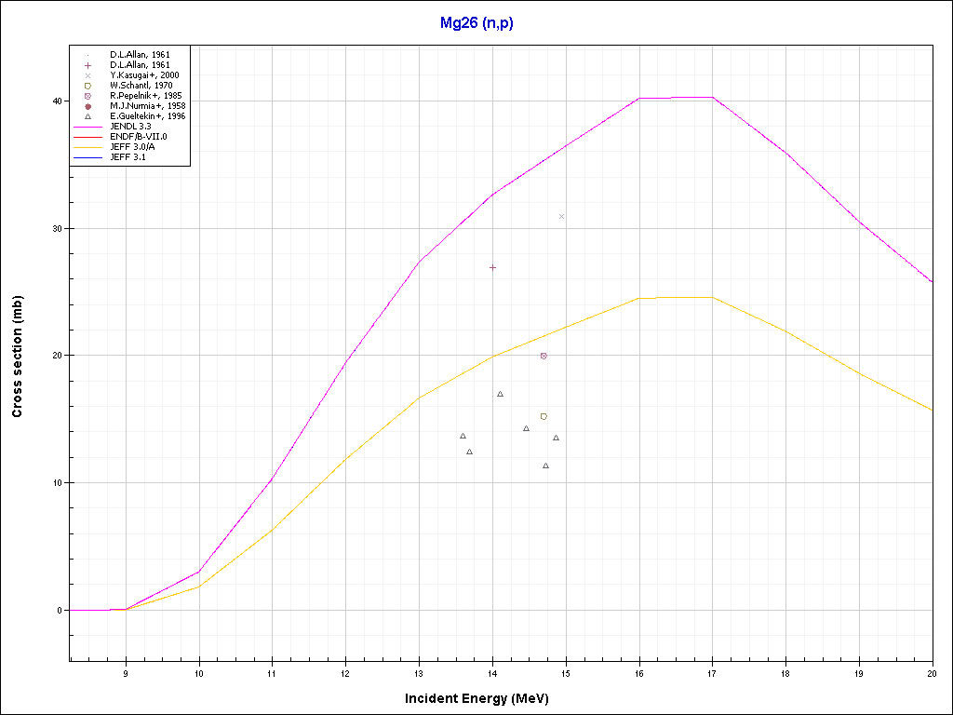The image size is (953, 715).
Task: Click the Incident Energy (MeV) axis label
Action: (x=483, y=698)
